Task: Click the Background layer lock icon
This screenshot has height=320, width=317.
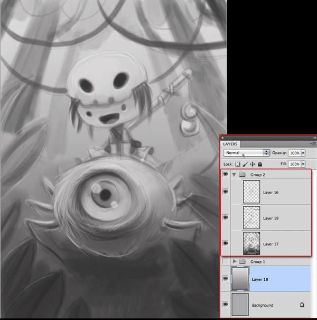Action: click(302, 305)
